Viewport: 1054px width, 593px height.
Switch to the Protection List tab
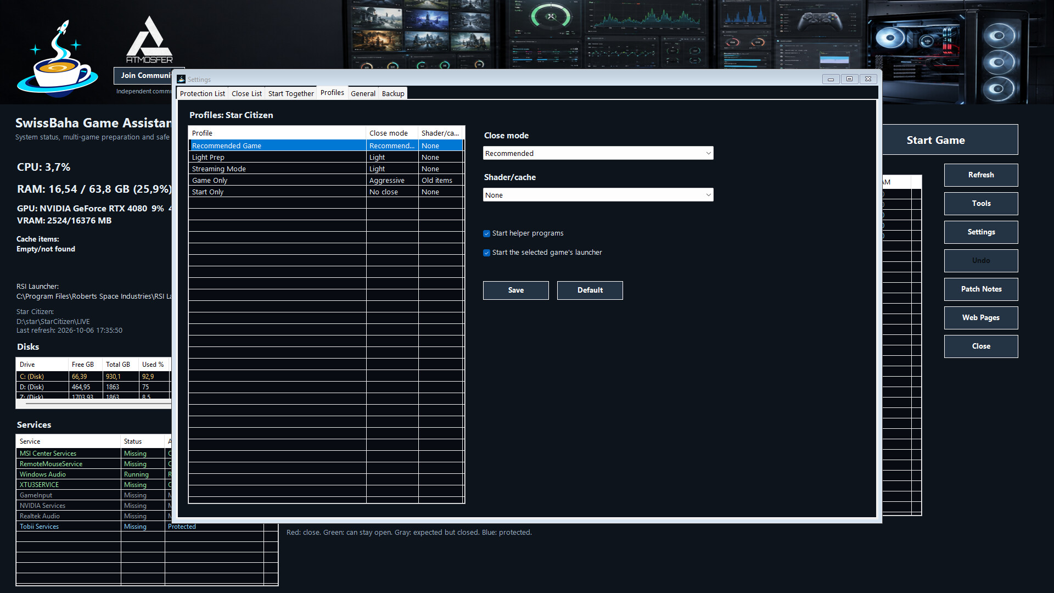(x=202, y=93)
